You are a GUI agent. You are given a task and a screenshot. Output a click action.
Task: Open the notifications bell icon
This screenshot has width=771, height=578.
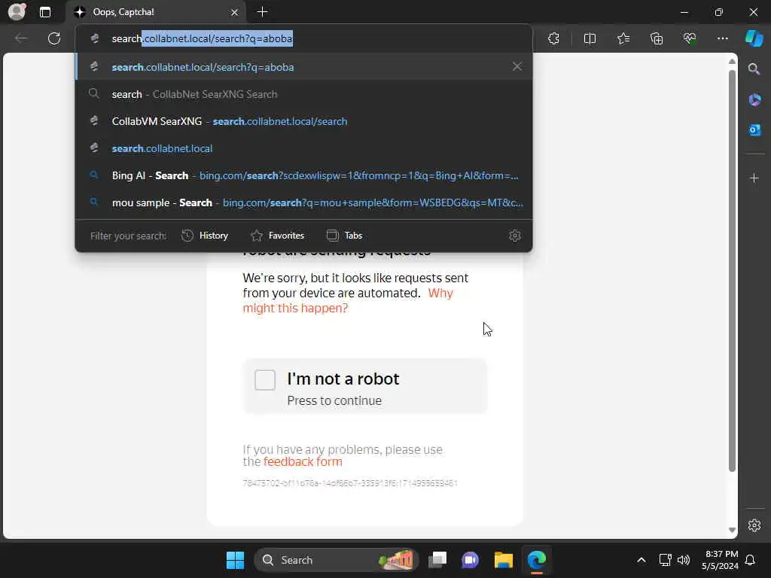[x=751, y=560]
